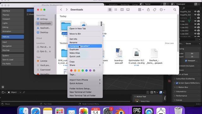This screenshot has width=202, height=114.
Task: Enable Motion Blur checkbox
Action: click(x=177, y=87)
